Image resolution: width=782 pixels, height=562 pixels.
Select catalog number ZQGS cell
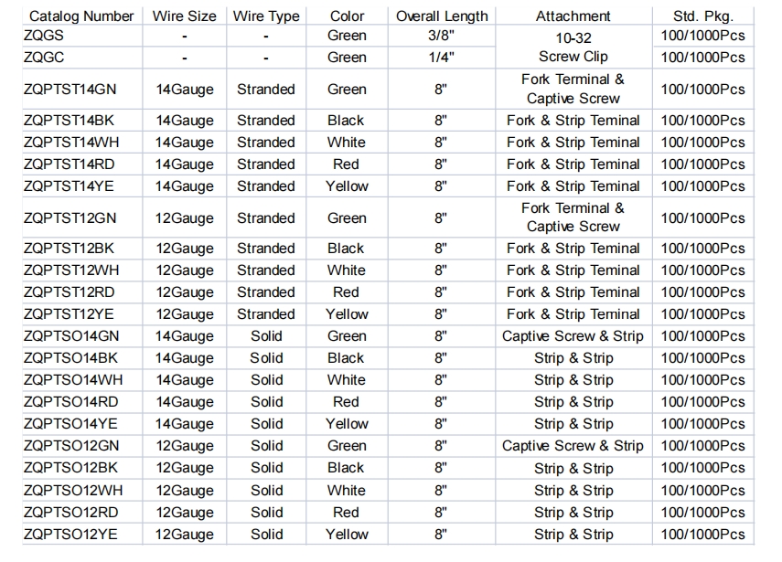pyautogui.click(x=44, y=36)
